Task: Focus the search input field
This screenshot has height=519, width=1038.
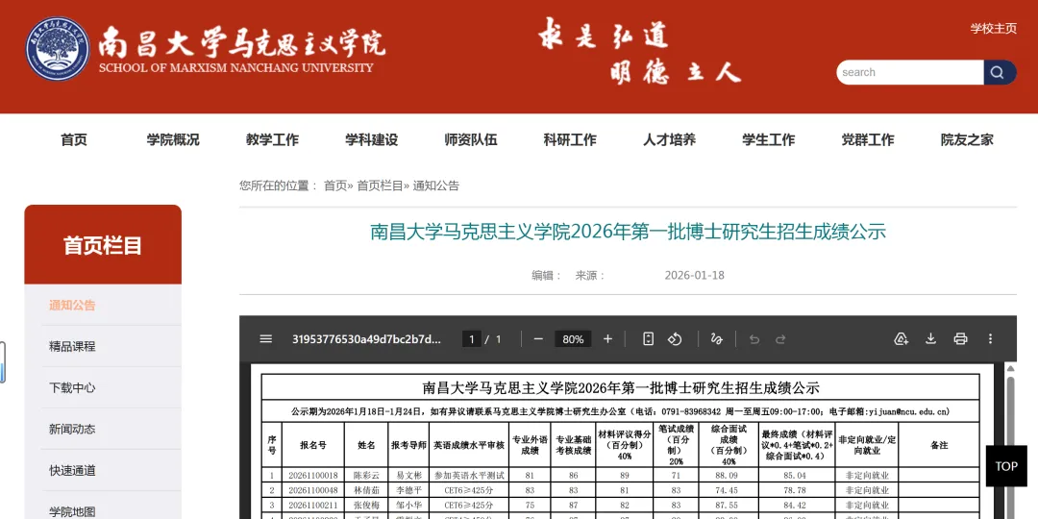Action: pos(909,72)
